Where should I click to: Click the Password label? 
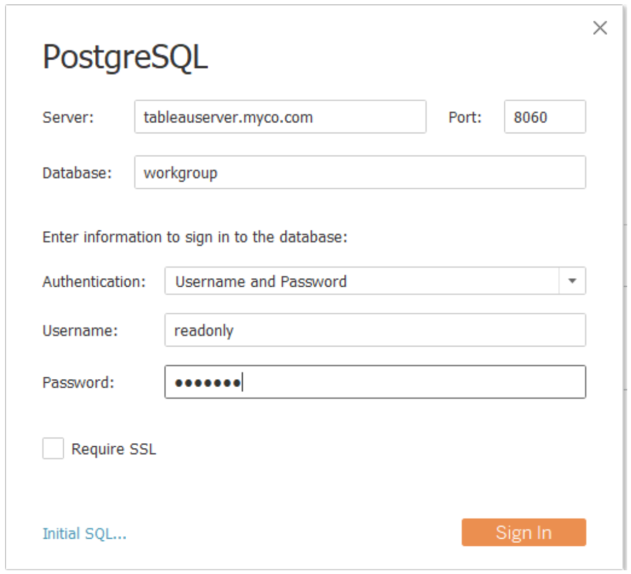(78, 382)
